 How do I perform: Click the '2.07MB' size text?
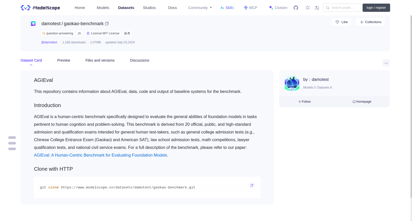tap(96, 42)
